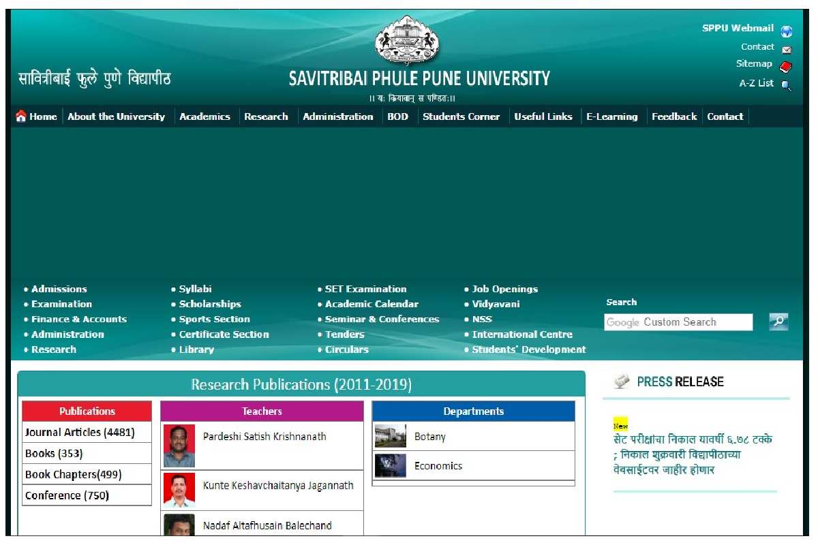Read the SET exam result press release
This screenshot has width=818, height=545.
pos(693,454)
